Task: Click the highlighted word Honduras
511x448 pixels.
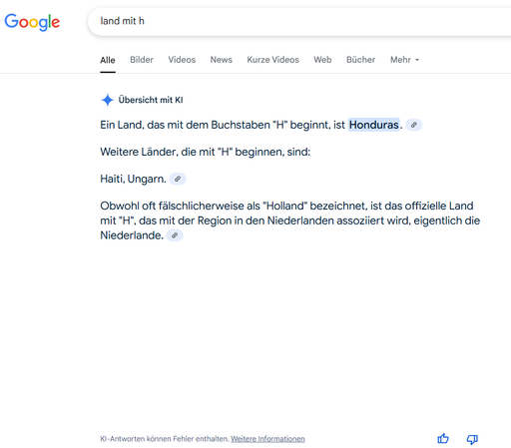Action: click(373, 125)
